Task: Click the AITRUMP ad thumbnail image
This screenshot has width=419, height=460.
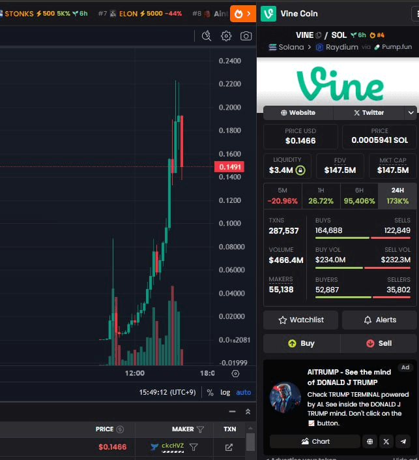Action: tap(285, 397)
